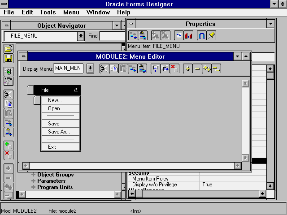Click the Open folder icon in Object Navigator sidebar

pyautogui.click(x=9, y=49)
